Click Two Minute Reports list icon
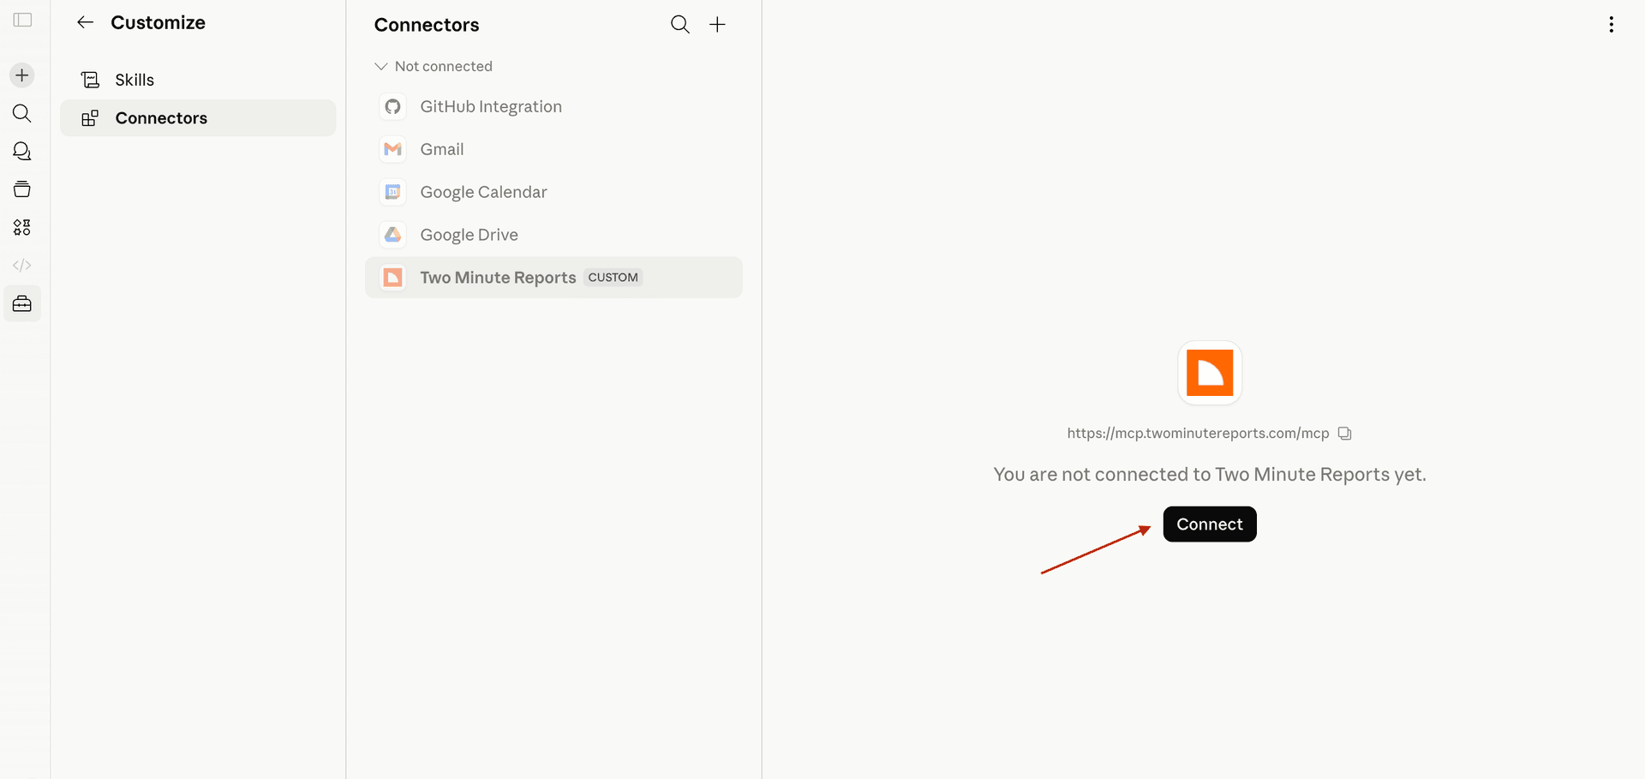 point(392,278)
